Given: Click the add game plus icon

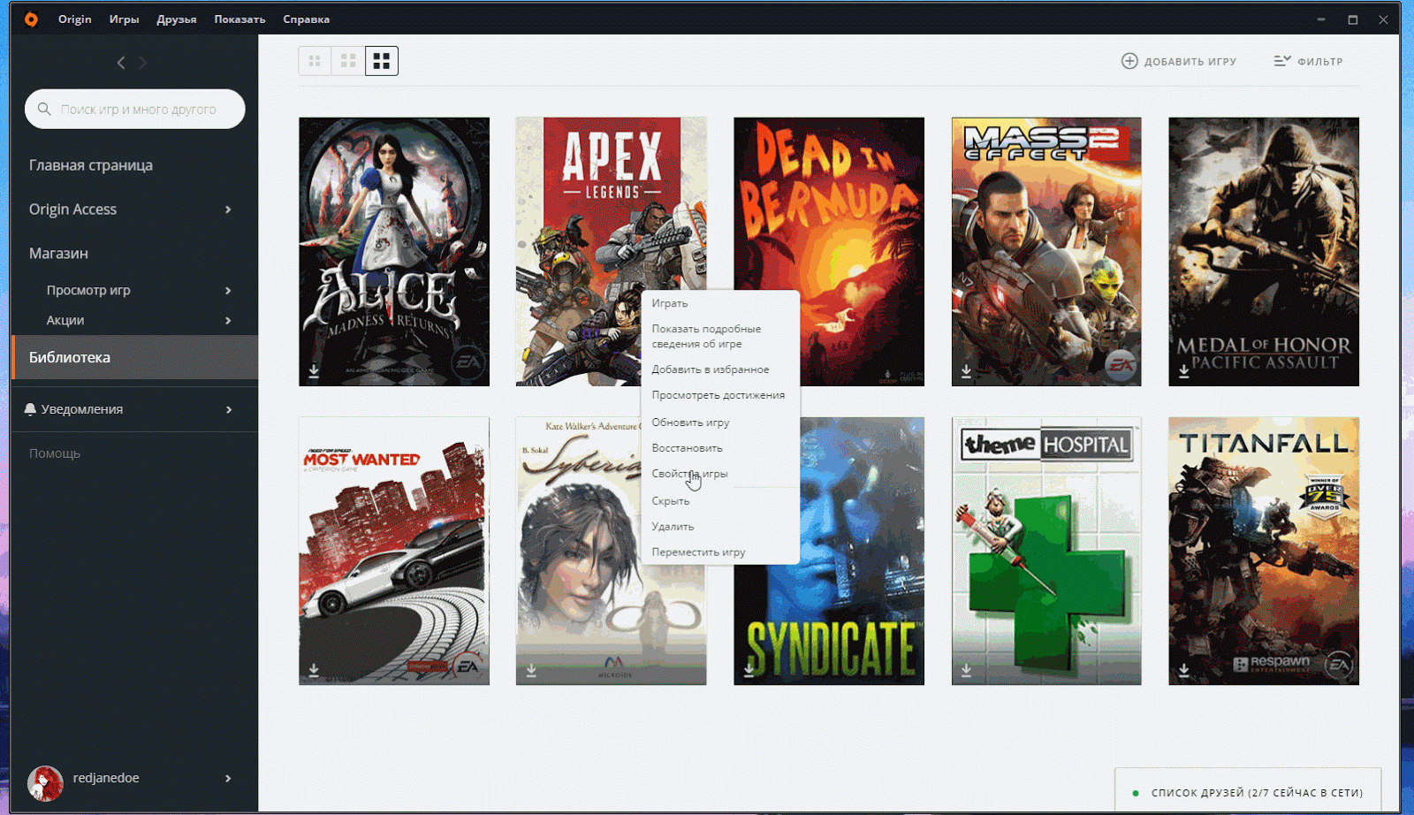Looking at the screenshot, I should [1129, 61].
